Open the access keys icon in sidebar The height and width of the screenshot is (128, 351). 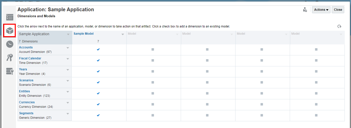10,57
